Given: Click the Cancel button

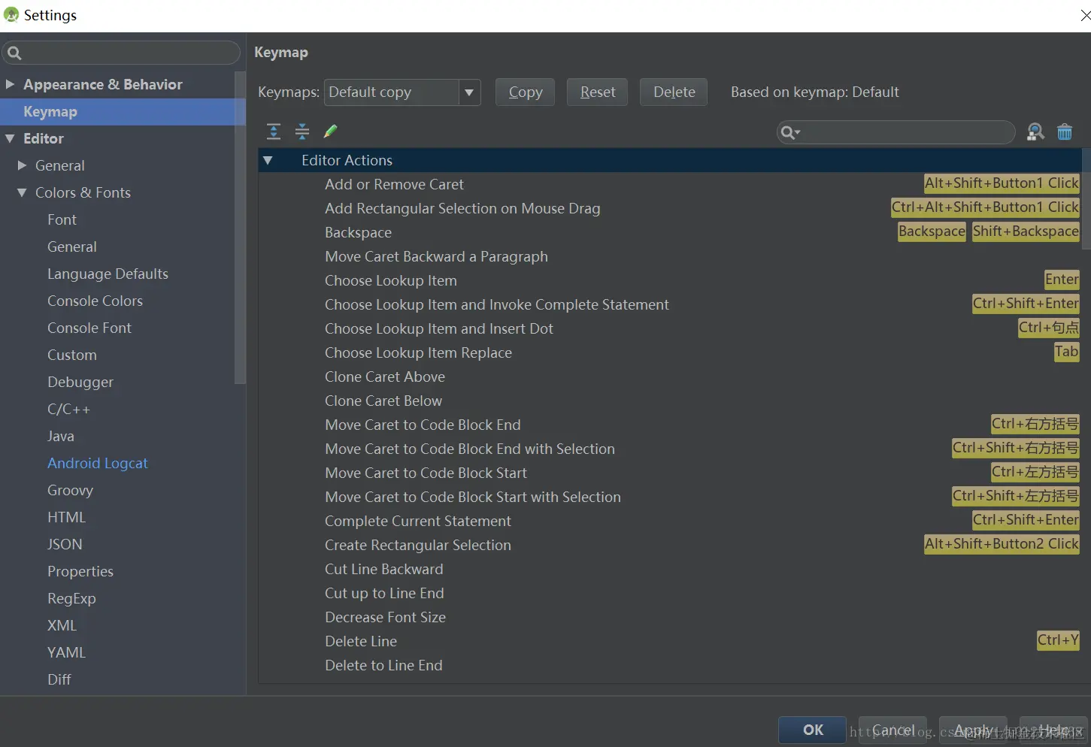Looking at the screenshot, I should click(x=892, y=730).
